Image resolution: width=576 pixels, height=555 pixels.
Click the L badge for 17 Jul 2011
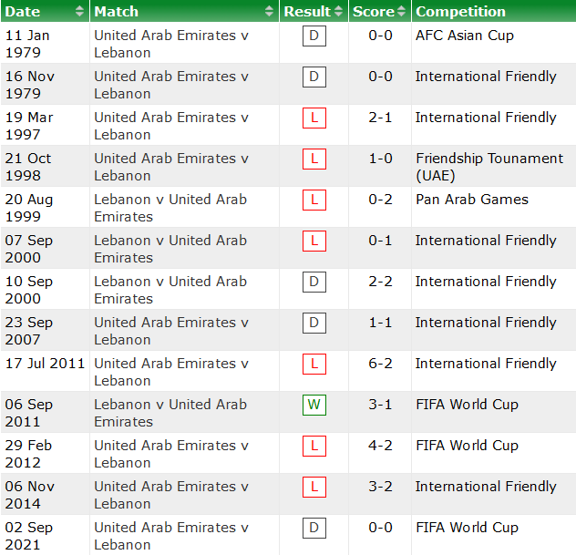pyautogui.click(x=314, y=364)
